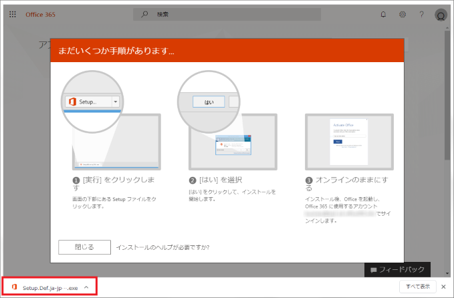The height and width of the screenshot is (298, 454).
Task: Open the インストールのヘルプが必要ですか? link
Action: click(x=162, y=247)
